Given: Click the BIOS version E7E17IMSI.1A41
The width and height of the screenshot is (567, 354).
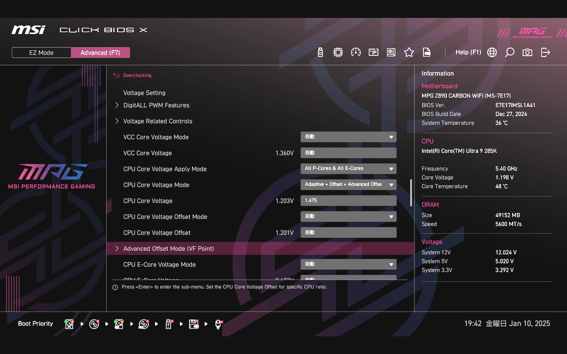Looking at the screenshot, I should click(515, 105).
